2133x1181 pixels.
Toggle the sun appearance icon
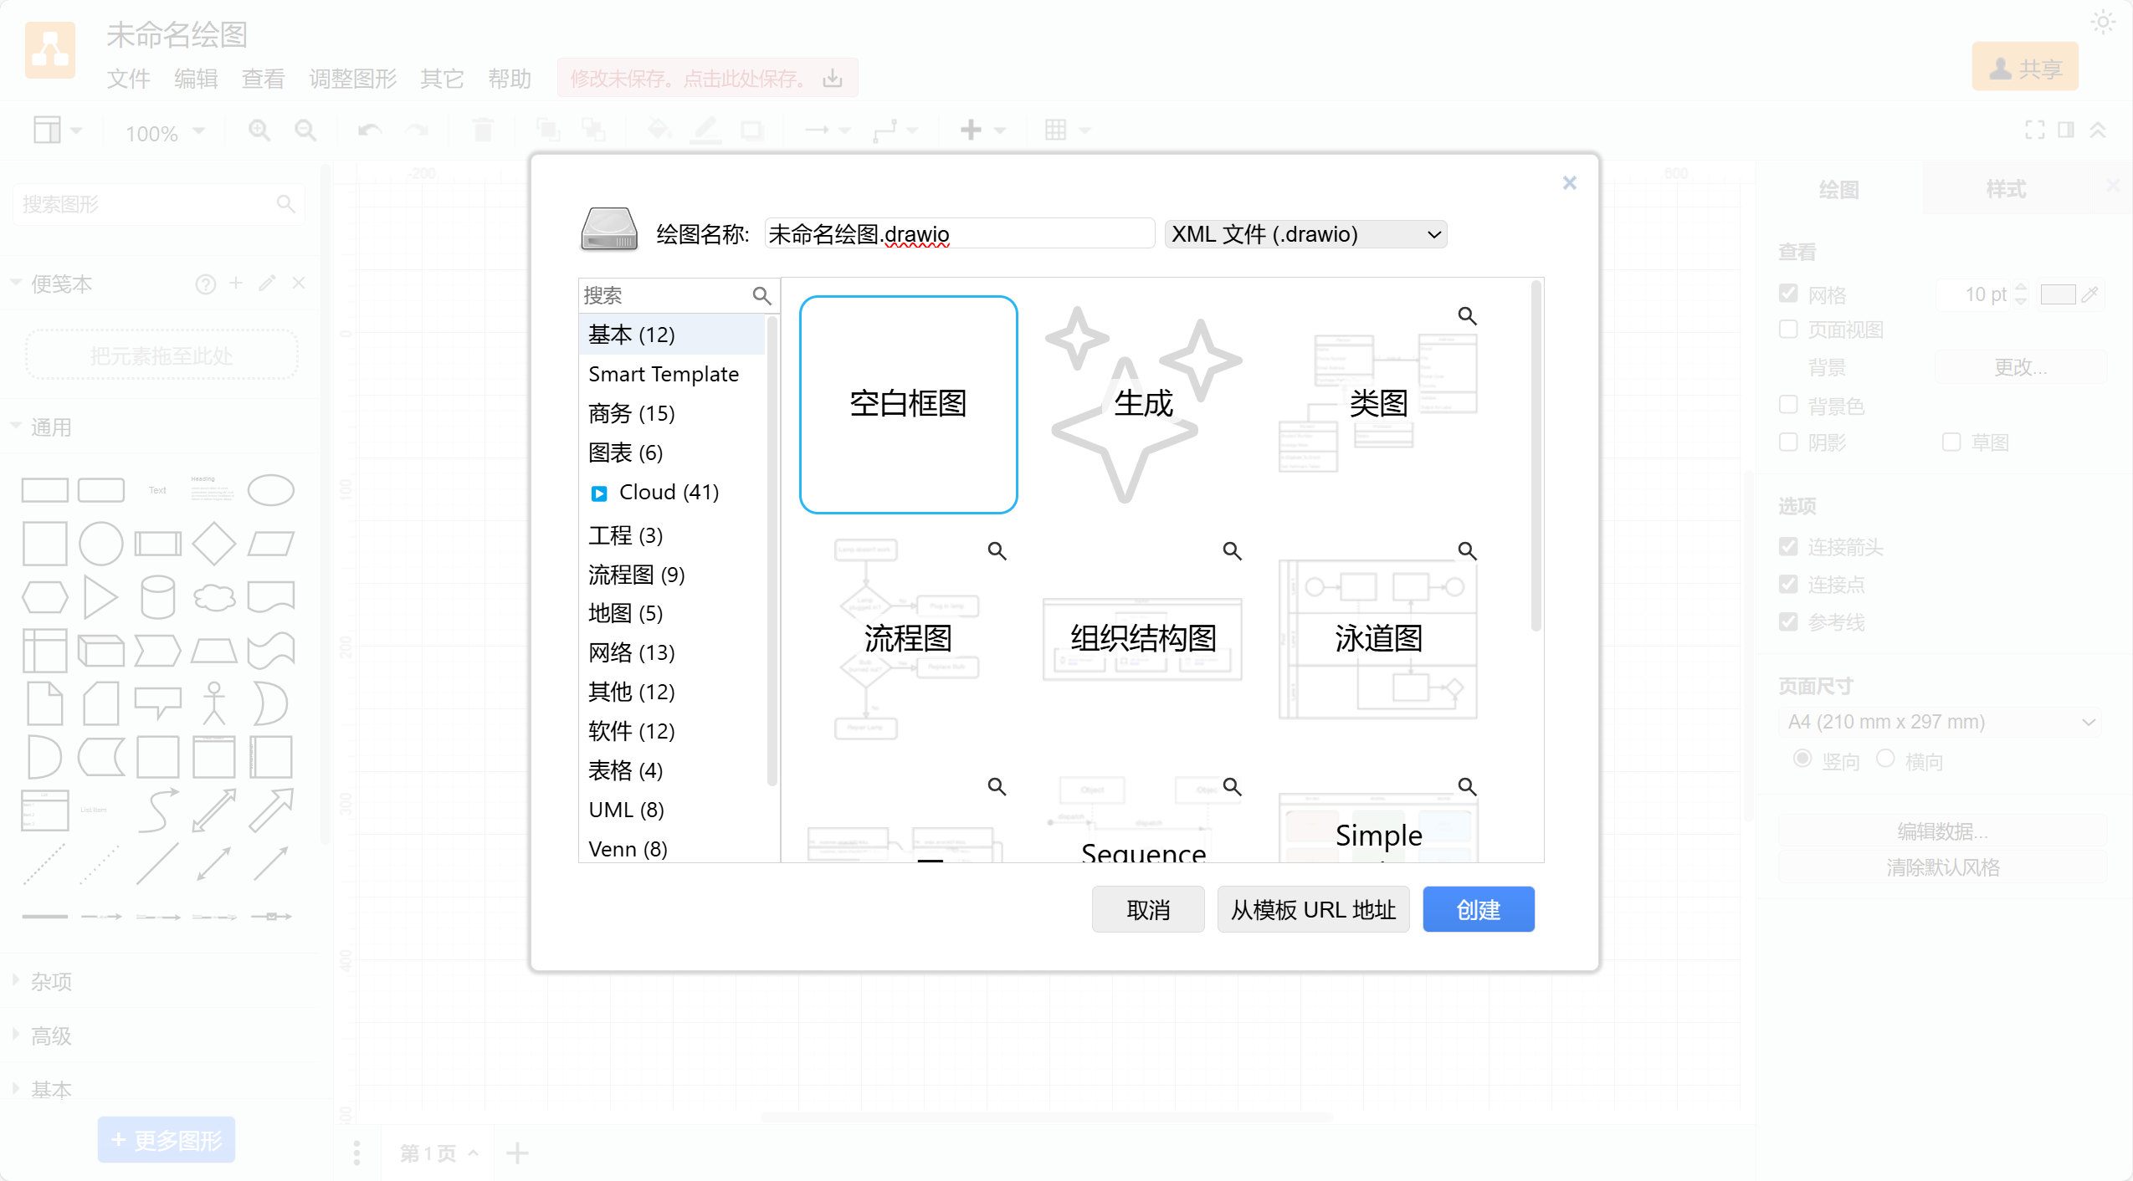coord(2103,23)
